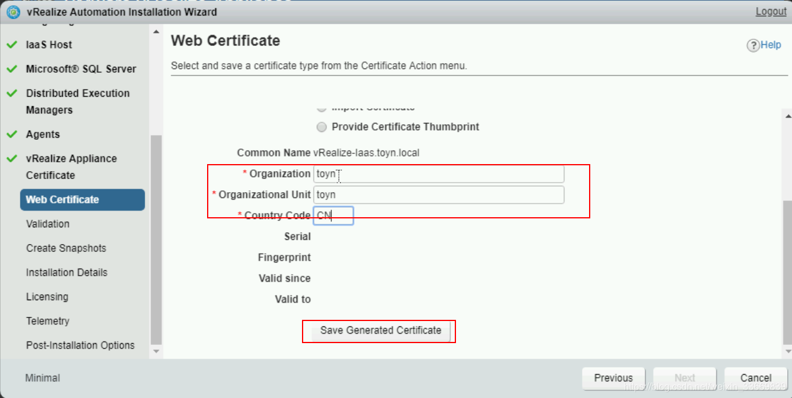Click the Distributed Execution Managers checkmark
The width and height of the screenshot is (792, 398).
(x=11, y=94)
